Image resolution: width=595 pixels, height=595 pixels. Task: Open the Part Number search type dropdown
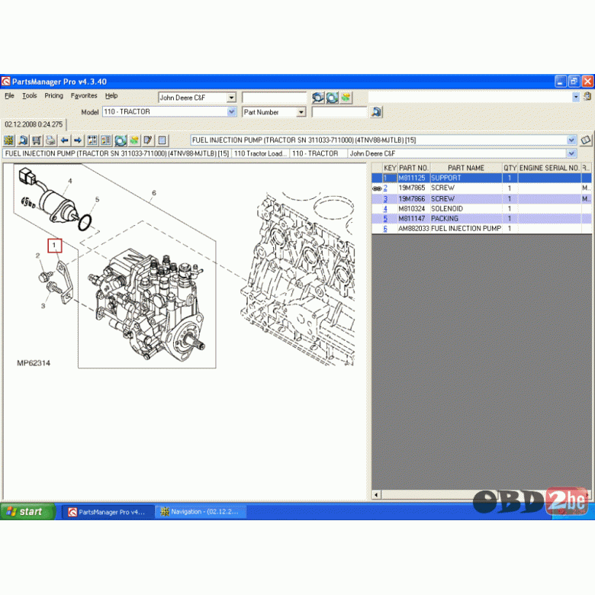[301, 112]
